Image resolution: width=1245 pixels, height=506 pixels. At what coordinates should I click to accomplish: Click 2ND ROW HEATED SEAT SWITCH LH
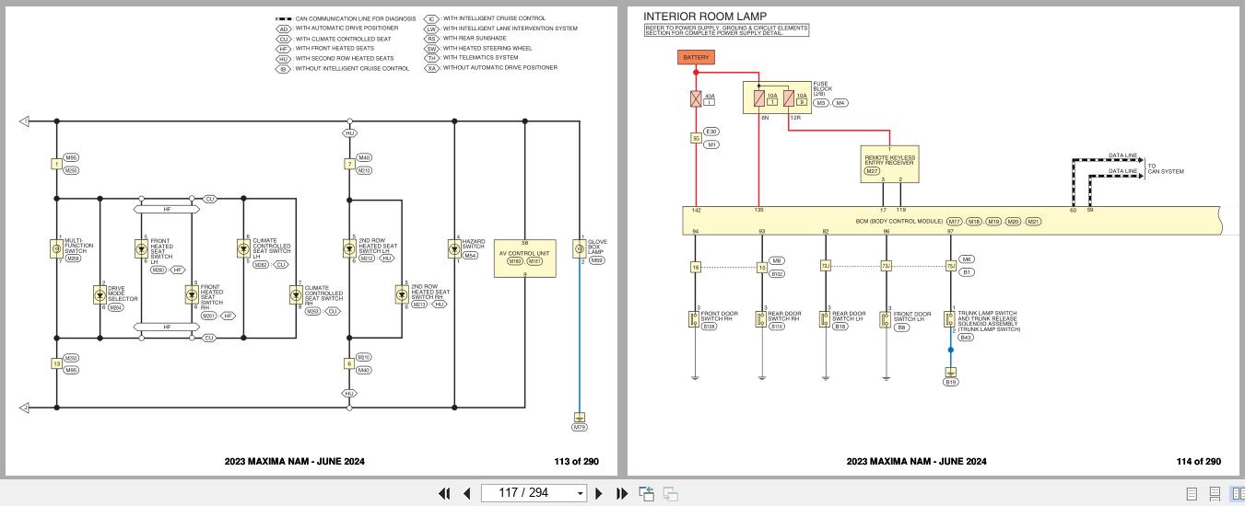click(x=378, y=247)
